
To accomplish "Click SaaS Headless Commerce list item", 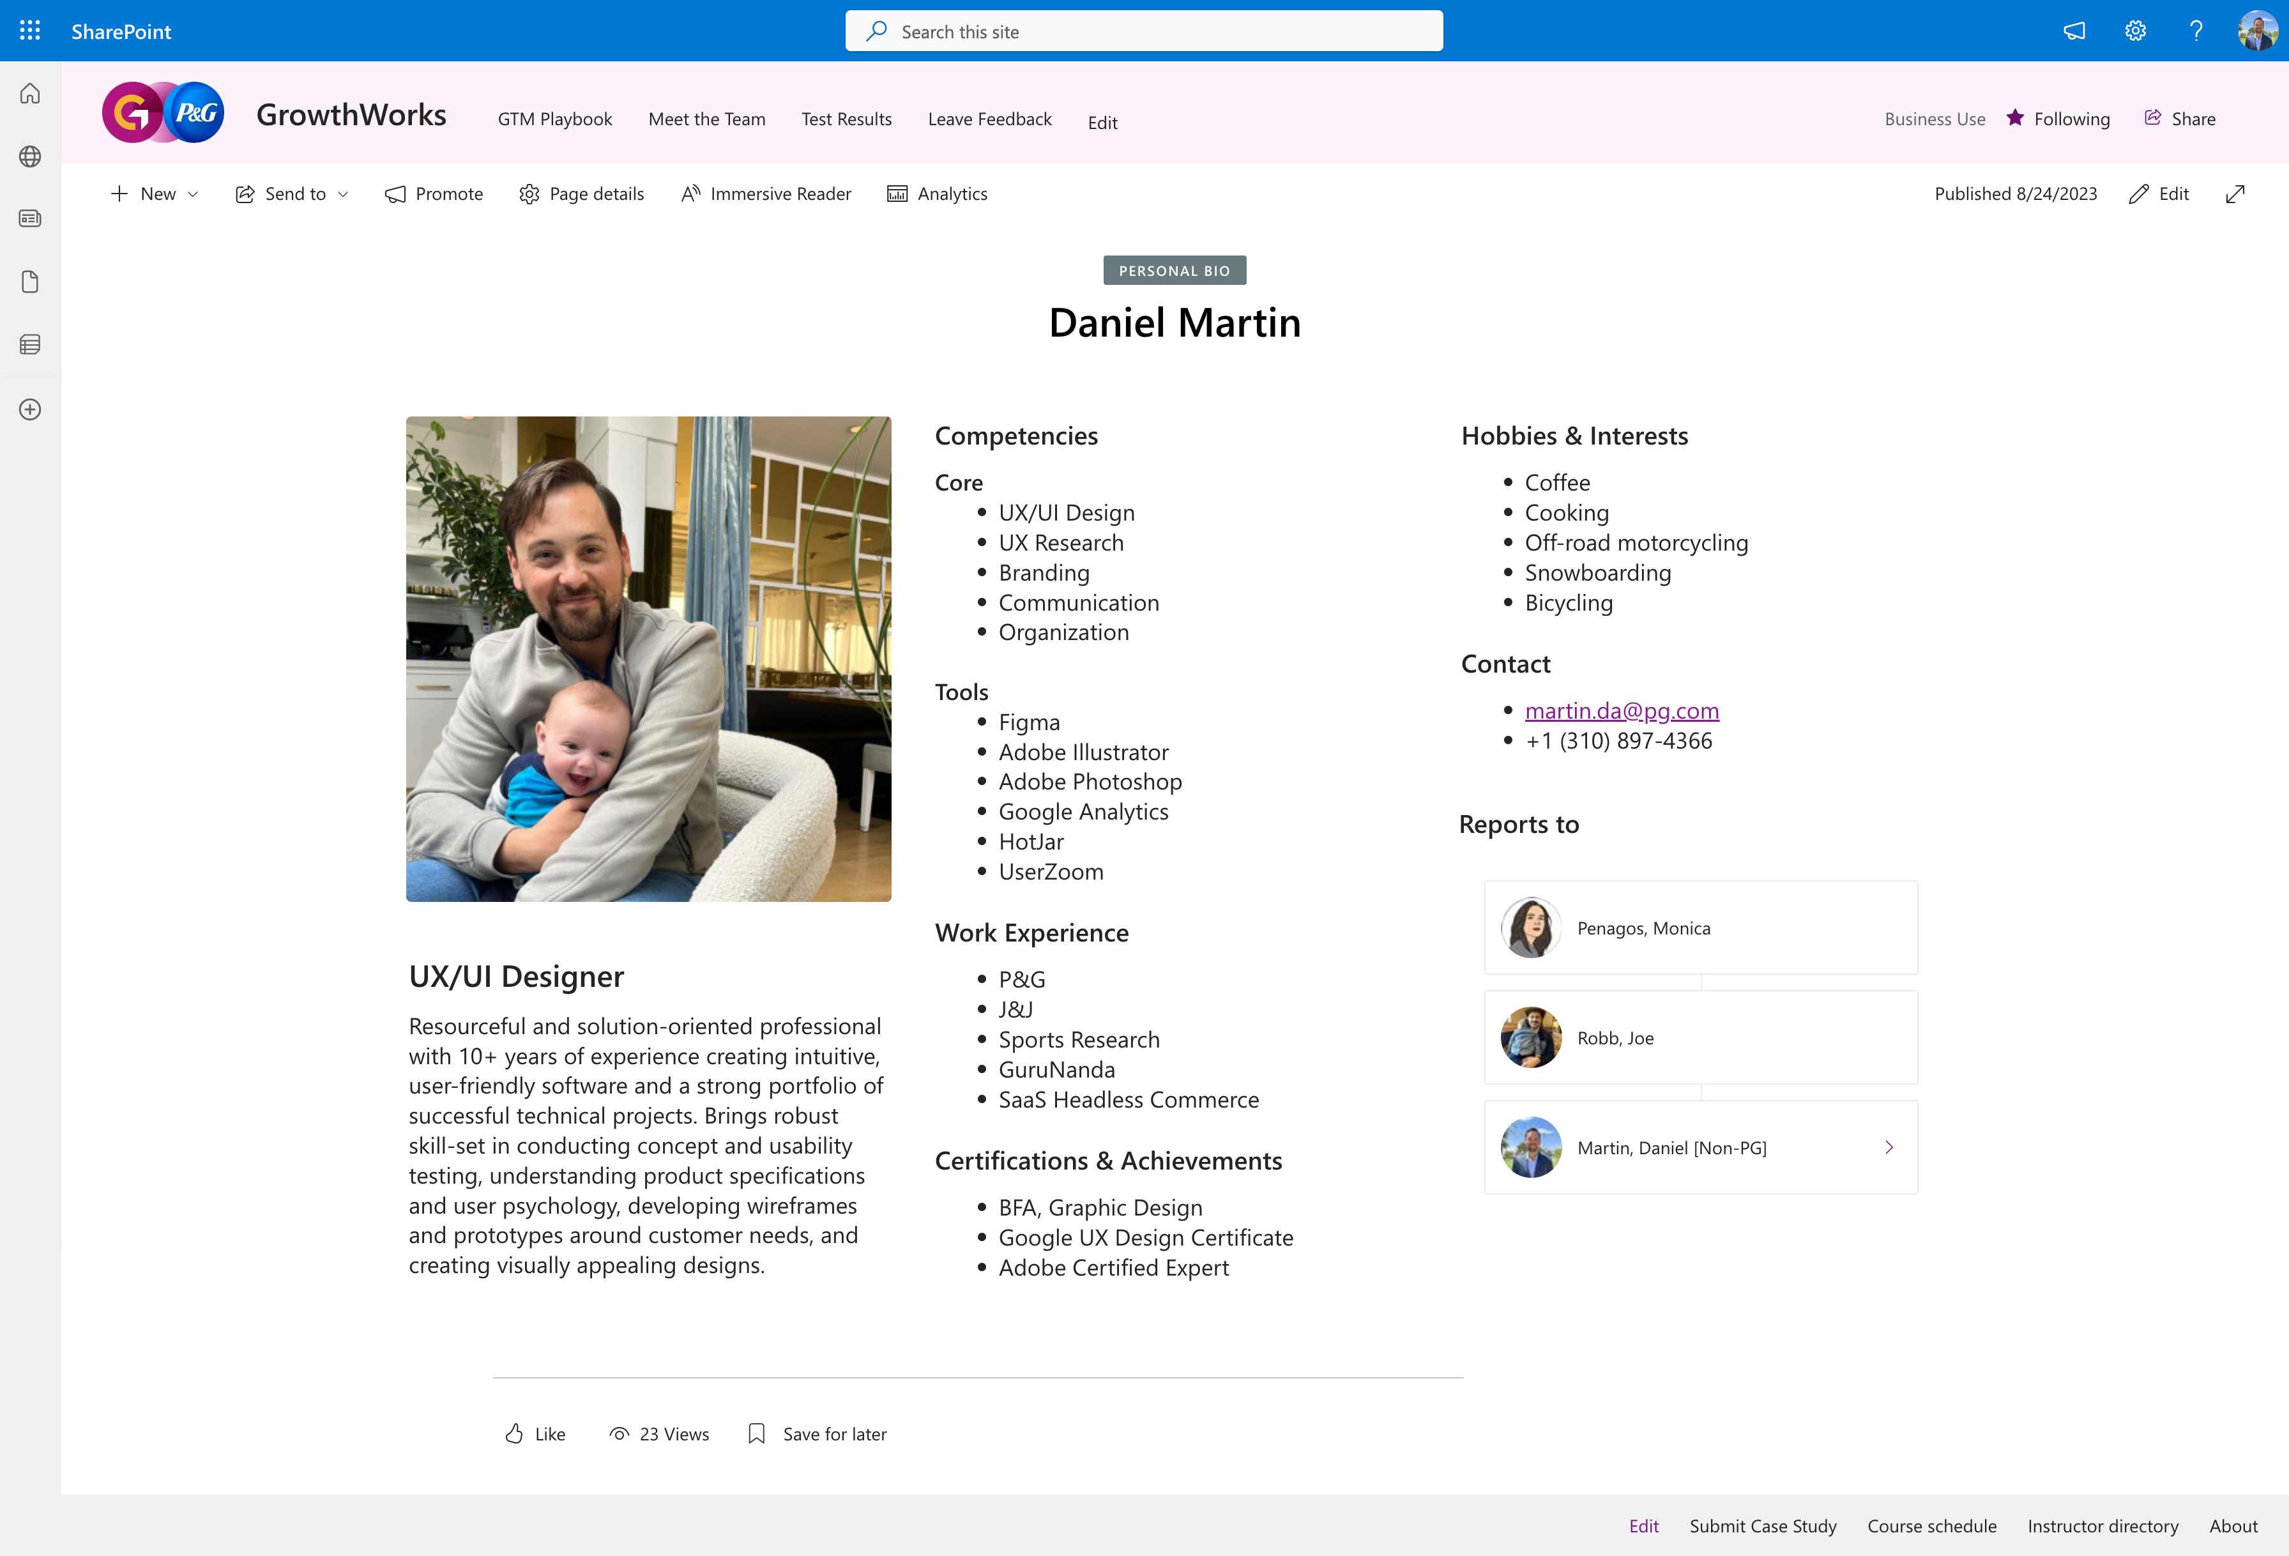I will pyautogui.click(x=1129, y=1100).
